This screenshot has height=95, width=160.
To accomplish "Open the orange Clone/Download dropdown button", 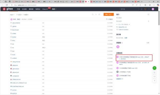I will pos(108,15).
